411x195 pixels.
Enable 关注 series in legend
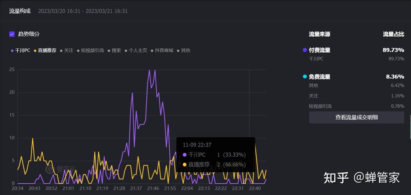click(67, 50)
